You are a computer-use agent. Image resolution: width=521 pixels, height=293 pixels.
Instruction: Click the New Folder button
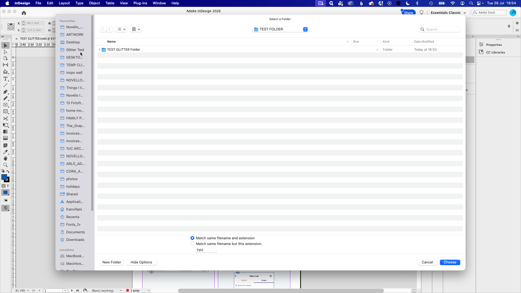coord(112,262)
